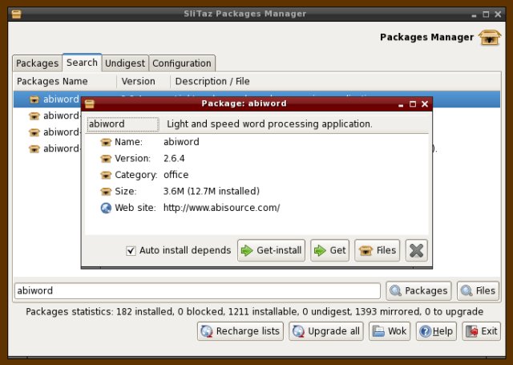Click Description / File column header
Image resolution: width=513 pixels, height=365 pixels.
tap(335, 81)
